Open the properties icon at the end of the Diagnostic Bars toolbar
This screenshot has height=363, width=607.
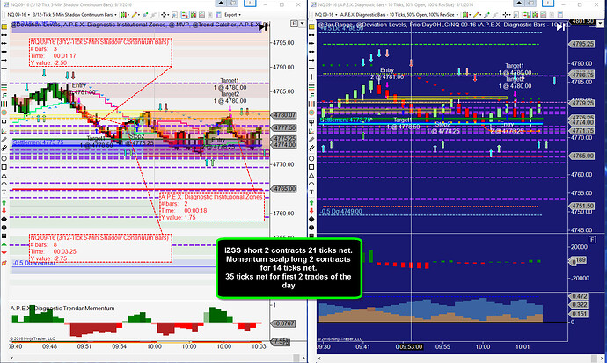click(560, 15)
